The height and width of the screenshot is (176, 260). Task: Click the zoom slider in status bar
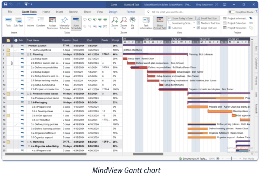232,159
